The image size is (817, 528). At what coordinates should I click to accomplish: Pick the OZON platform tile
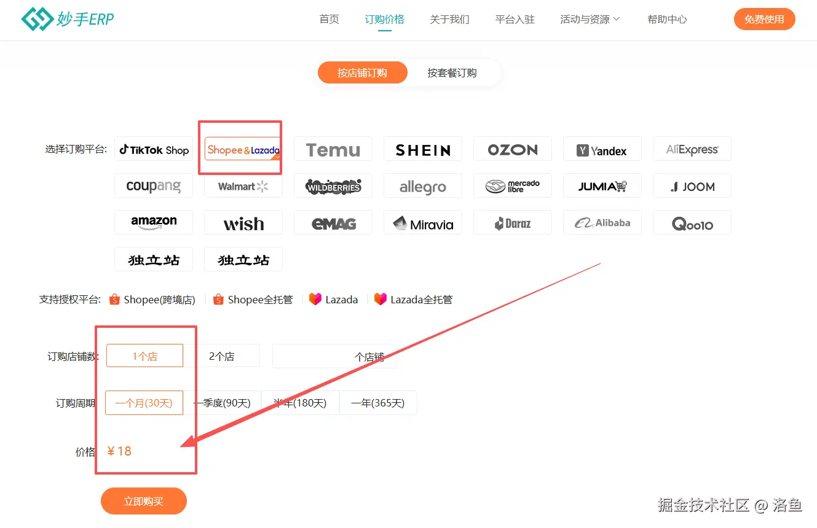pyautogui.click(x=513, y=149)
